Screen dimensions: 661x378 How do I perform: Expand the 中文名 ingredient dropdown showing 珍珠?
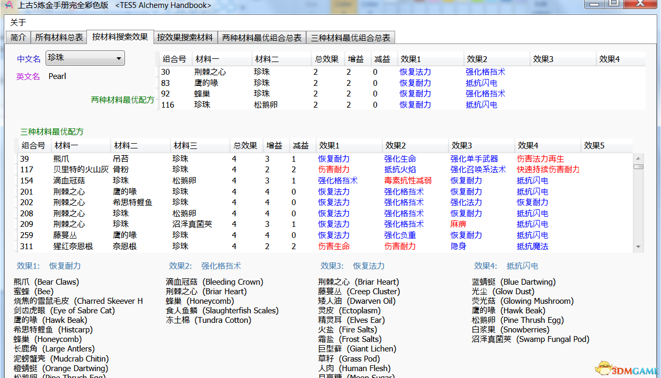tap(85, 58)
